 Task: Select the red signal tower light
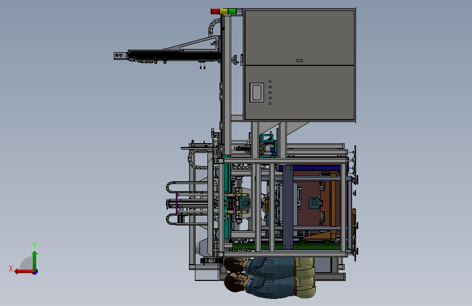pyautogui.click(x=215, y=11)
